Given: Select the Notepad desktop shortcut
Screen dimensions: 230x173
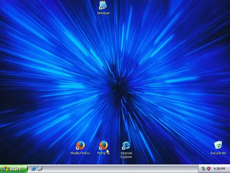Looking at the screenshot, I should point(103,5).
